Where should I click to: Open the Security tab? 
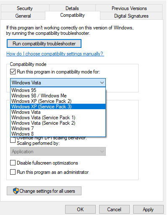point(25,8)
